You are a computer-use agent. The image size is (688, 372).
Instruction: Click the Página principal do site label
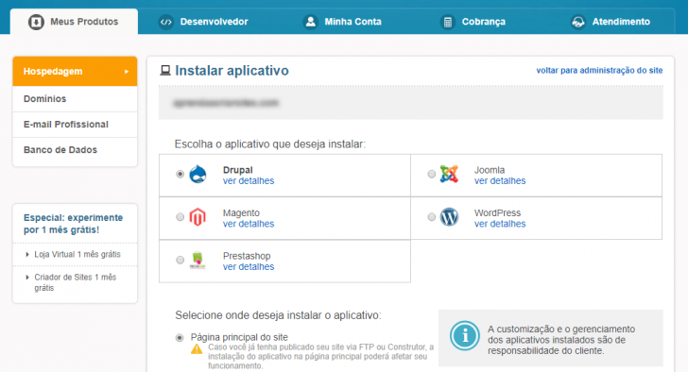(239, 337)
